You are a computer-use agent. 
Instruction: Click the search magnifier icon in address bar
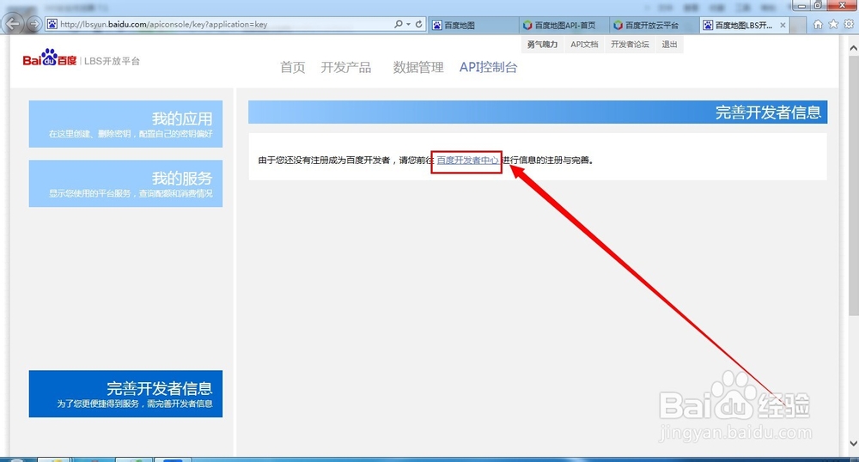[x=399, y=24]
